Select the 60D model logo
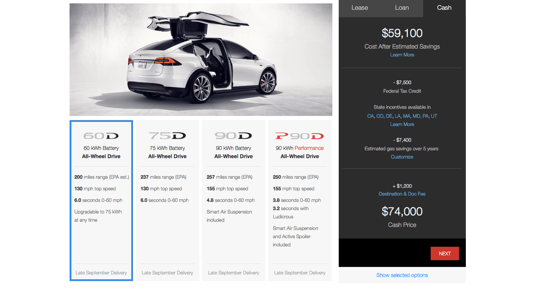535x289 pixels. (x=101, y=136)
